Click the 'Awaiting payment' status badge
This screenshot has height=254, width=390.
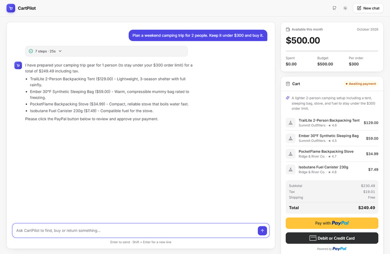360,84
